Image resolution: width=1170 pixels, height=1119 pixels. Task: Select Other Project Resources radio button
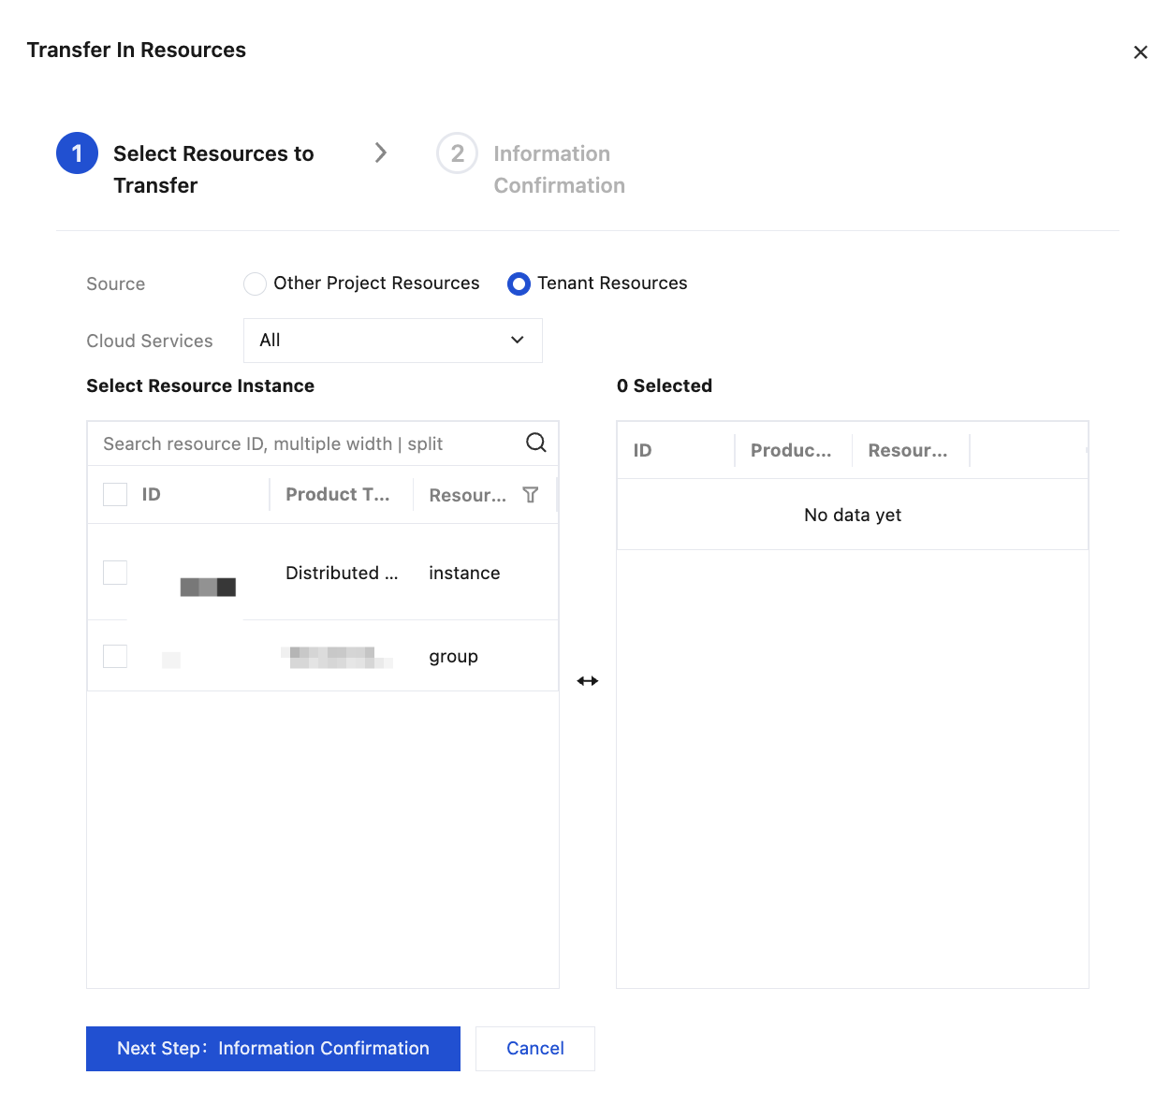coord(255,283)
